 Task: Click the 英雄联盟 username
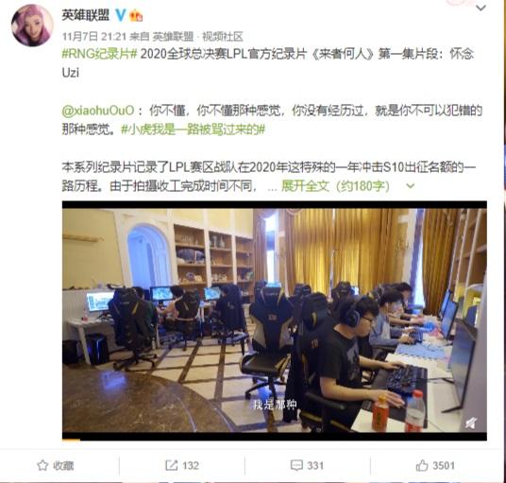(86, 15)
